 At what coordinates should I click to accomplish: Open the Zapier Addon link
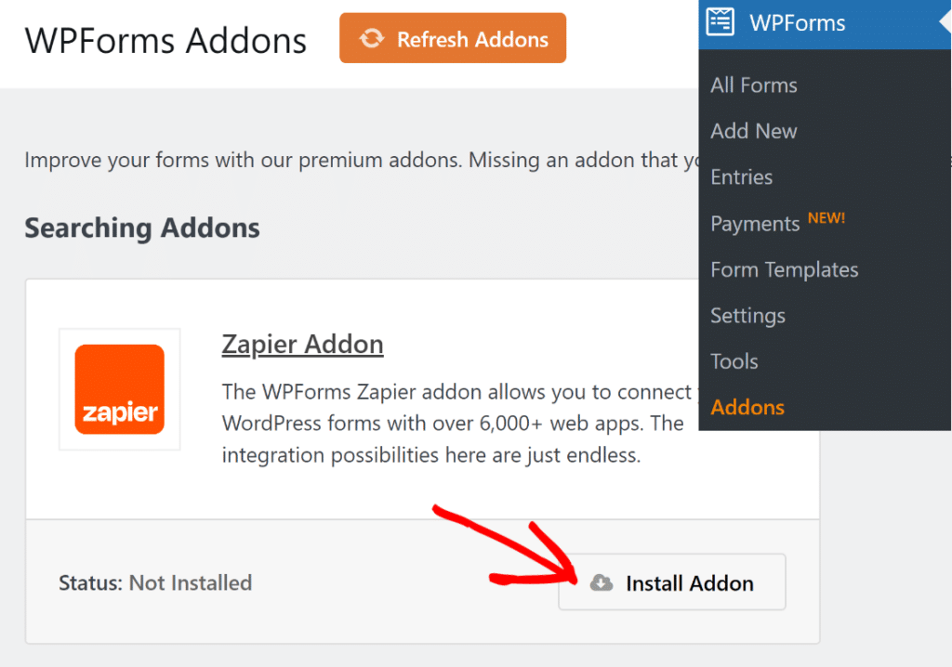click(x=302, y=344)
